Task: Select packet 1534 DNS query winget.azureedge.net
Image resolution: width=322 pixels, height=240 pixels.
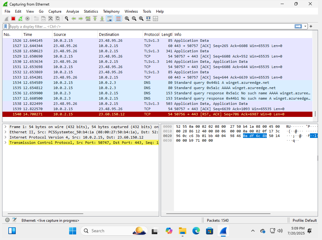Action: [157, 83]
